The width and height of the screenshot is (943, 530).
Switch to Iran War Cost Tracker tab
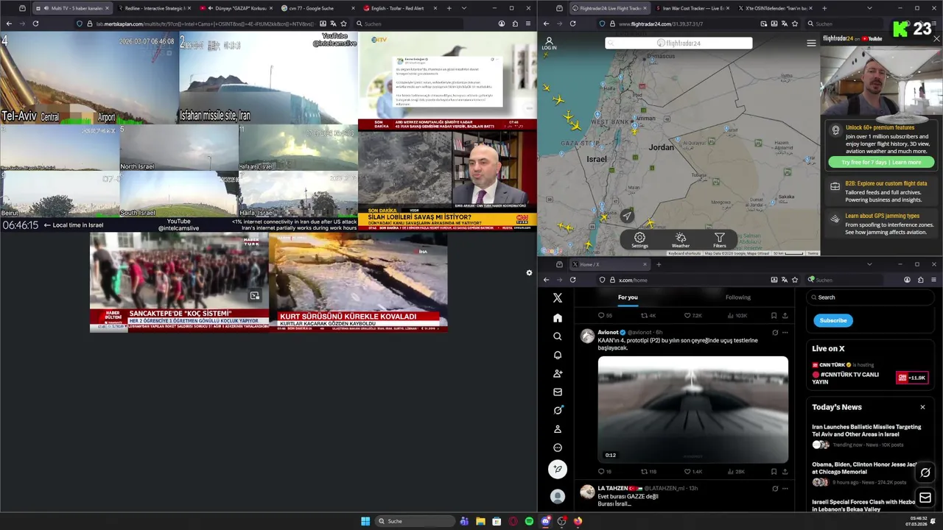coord(693,8)
